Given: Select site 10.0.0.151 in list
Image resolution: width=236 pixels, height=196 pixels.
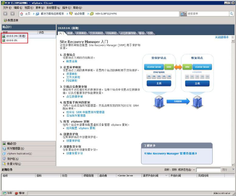Looking at the screenshot, I should click(29, 40).
